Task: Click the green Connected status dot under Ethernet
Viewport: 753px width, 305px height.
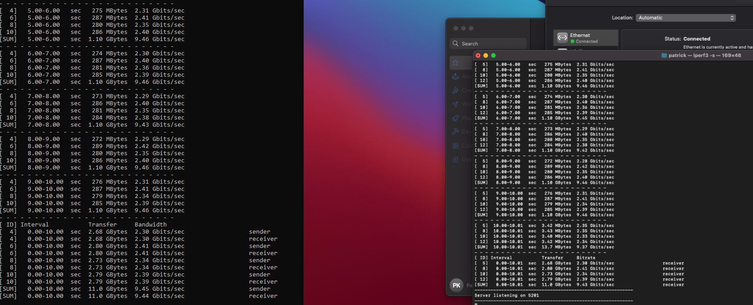Action: 572,41
